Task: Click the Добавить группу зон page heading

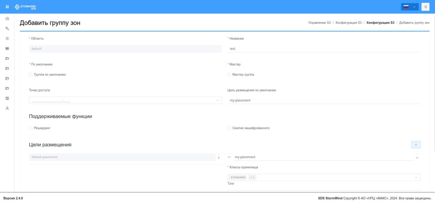Action: tap(50, 23)
